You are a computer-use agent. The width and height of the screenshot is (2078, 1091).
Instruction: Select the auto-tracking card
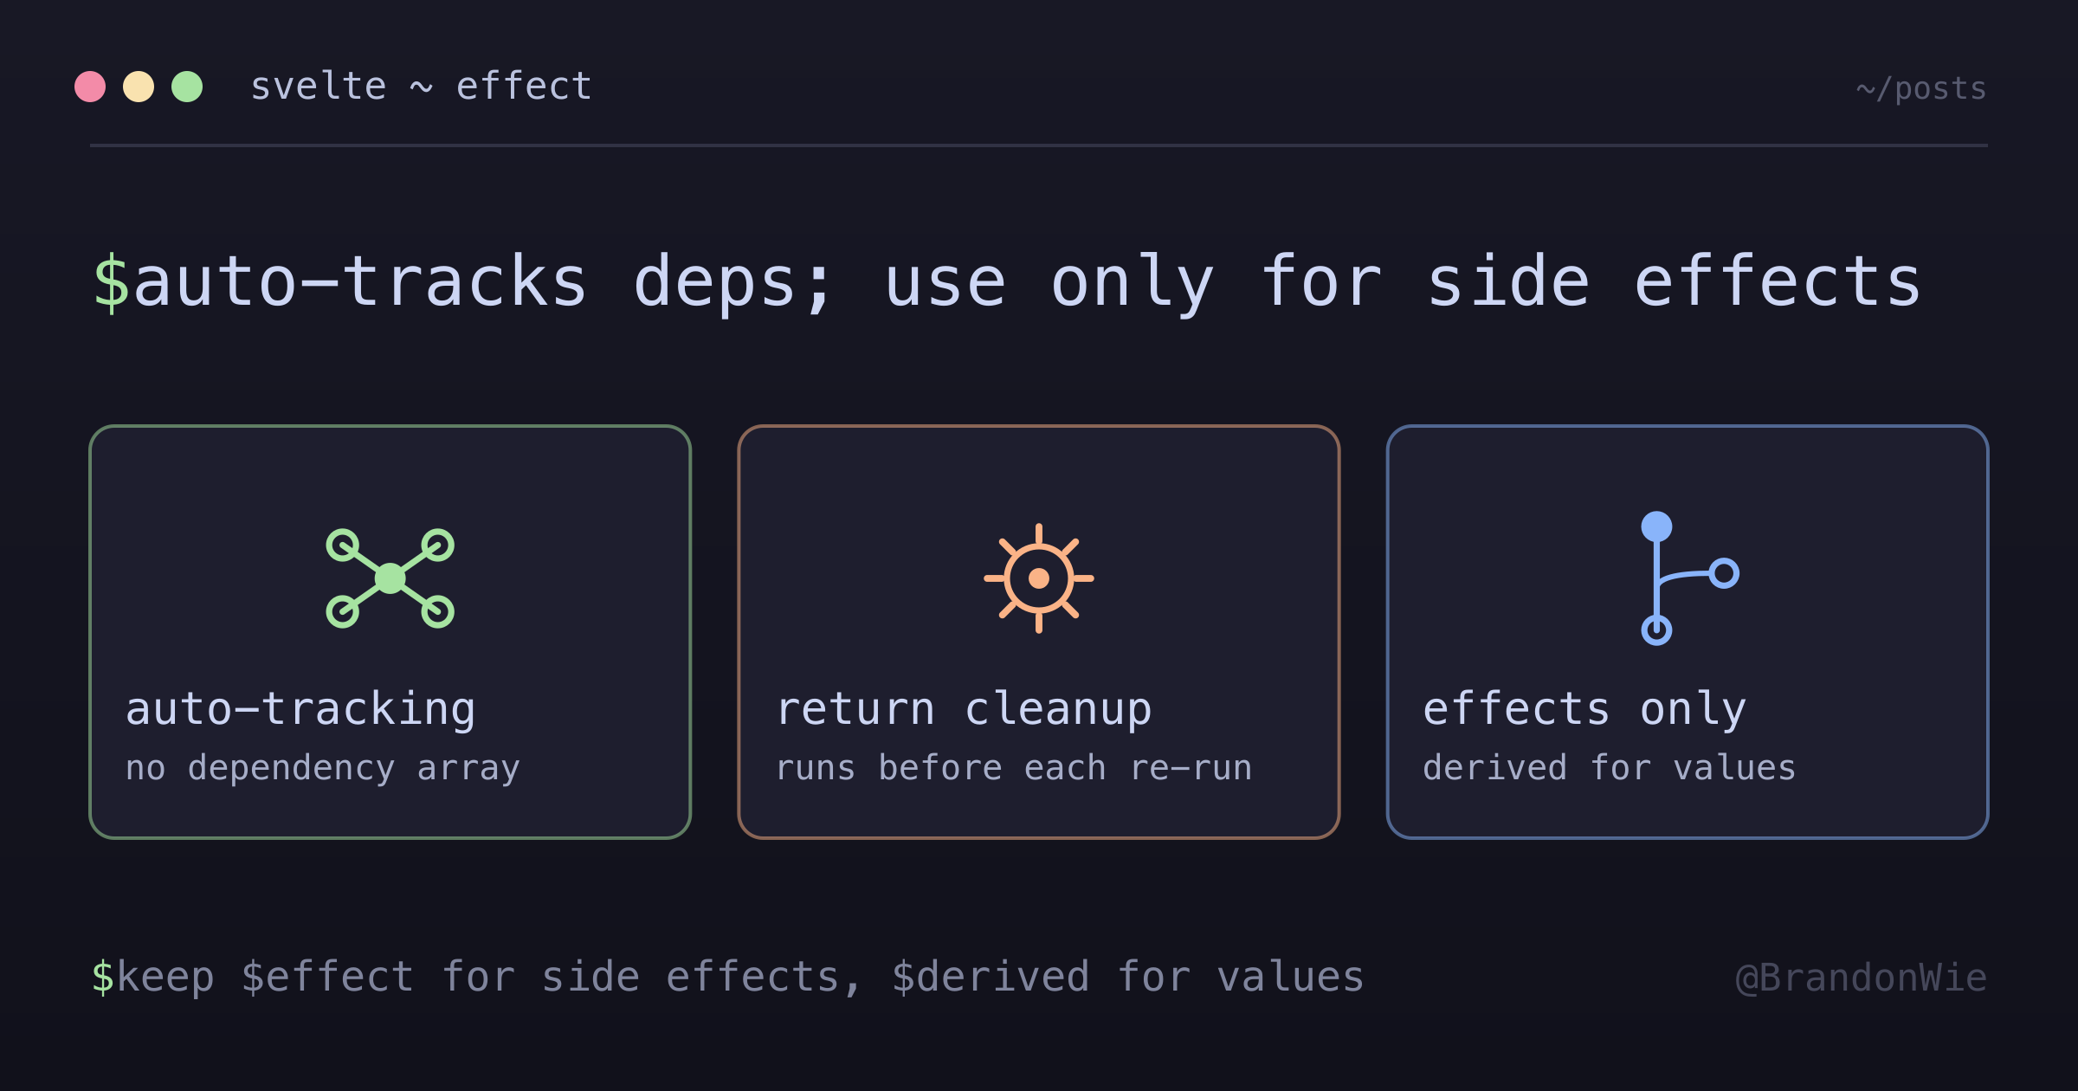(x=390, y=632)
